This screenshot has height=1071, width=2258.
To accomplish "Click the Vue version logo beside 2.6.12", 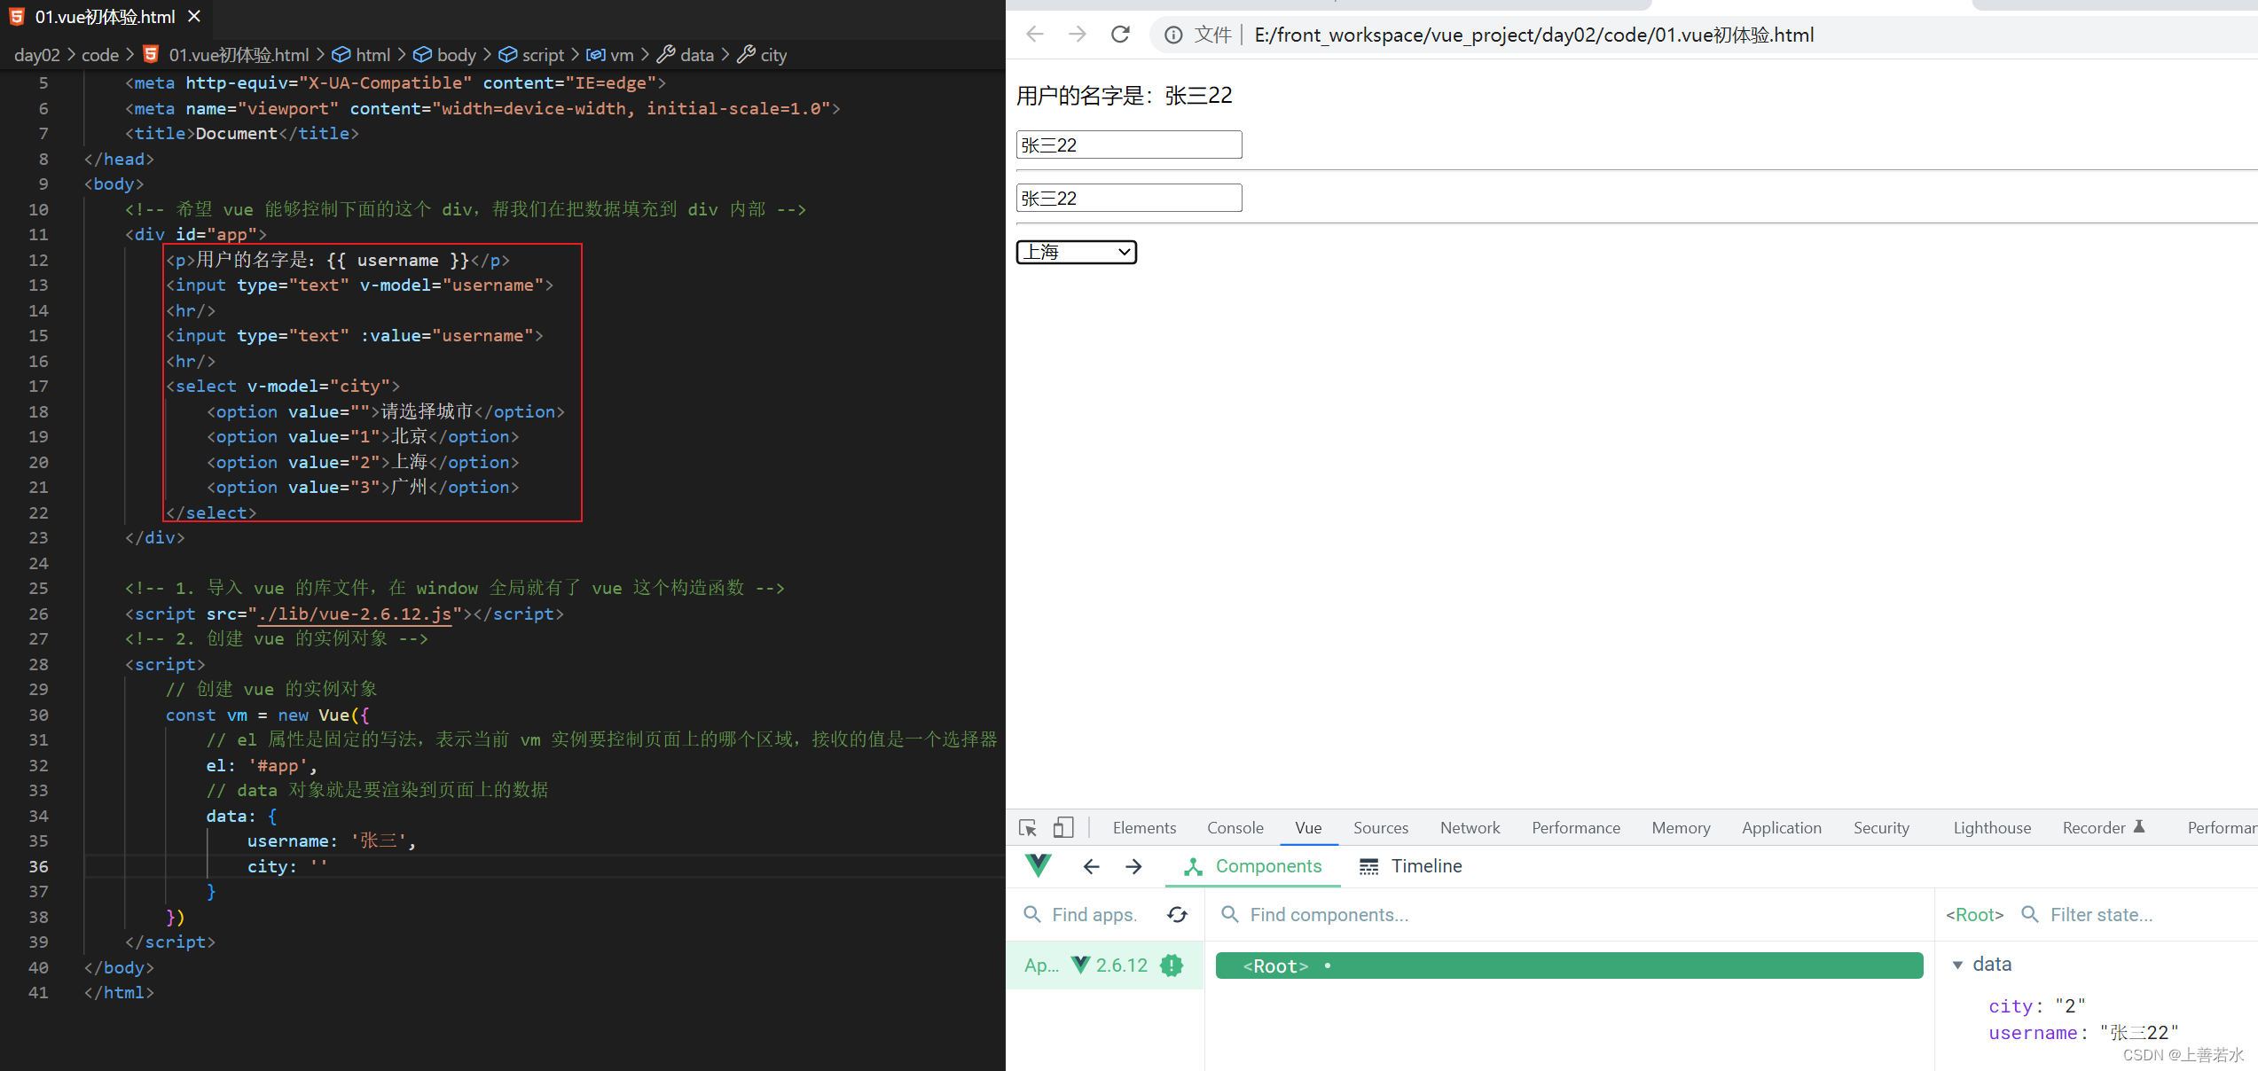I will click(1080, 965).
